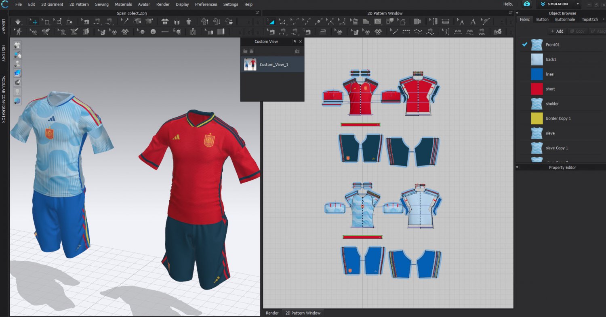Open the Materials menu
The image size is (606, 317).
123,4
